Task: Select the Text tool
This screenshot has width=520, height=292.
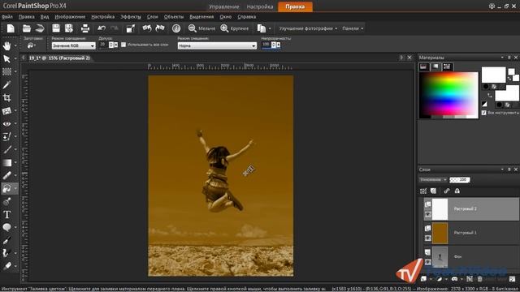Action: [x=6, y=214]
